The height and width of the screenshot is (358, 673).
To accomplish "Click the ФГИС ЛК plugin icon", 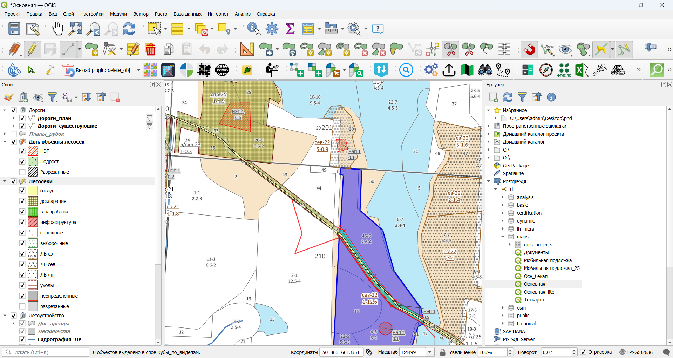I will tap(564, 70).
